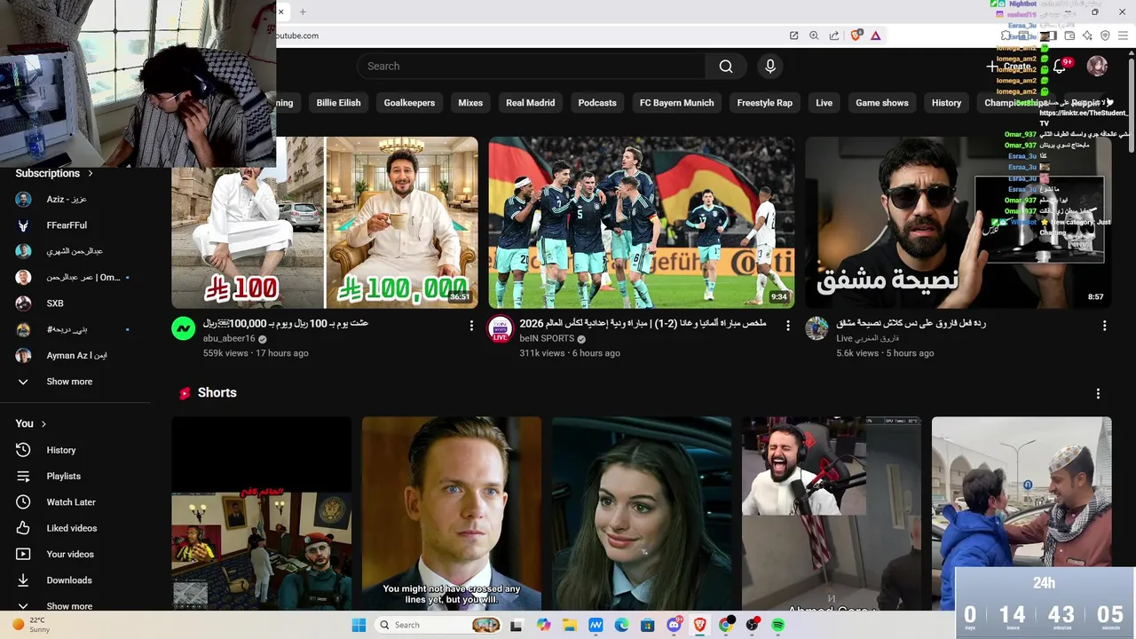Select the Podcasts filter chip
1136x639 pixels.
tap(597, 103)
